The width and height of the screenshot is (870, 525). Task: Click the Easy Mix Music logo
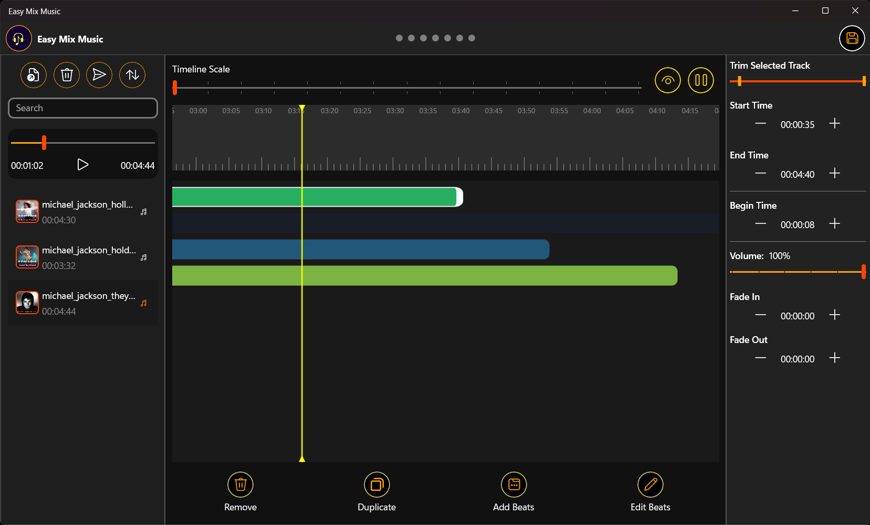[x=19, y=38]
